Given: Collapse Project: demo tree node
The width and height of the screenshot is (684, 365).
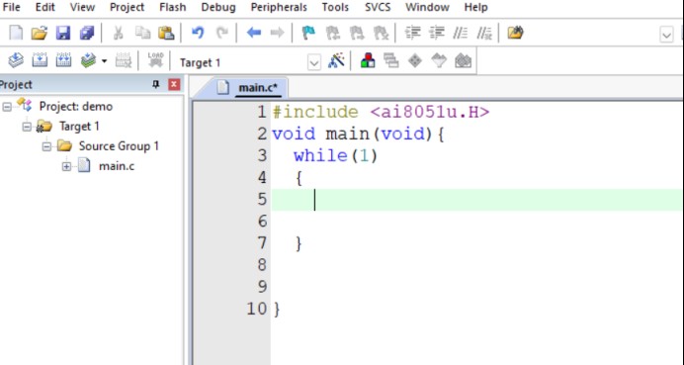Looking at the screenshot, I should (7, 107).
